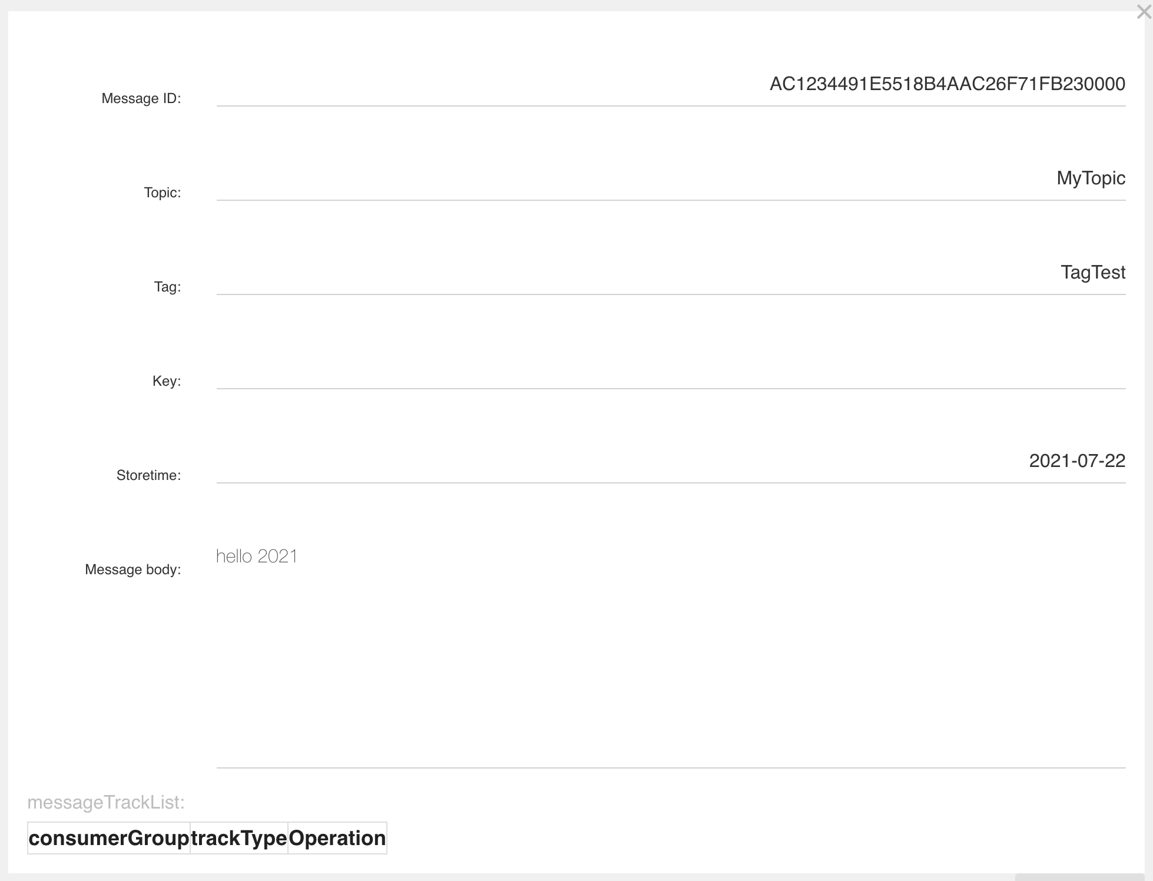Click the 'Tag:' label
Screen dimensions: 1153x881
(167, 287)
